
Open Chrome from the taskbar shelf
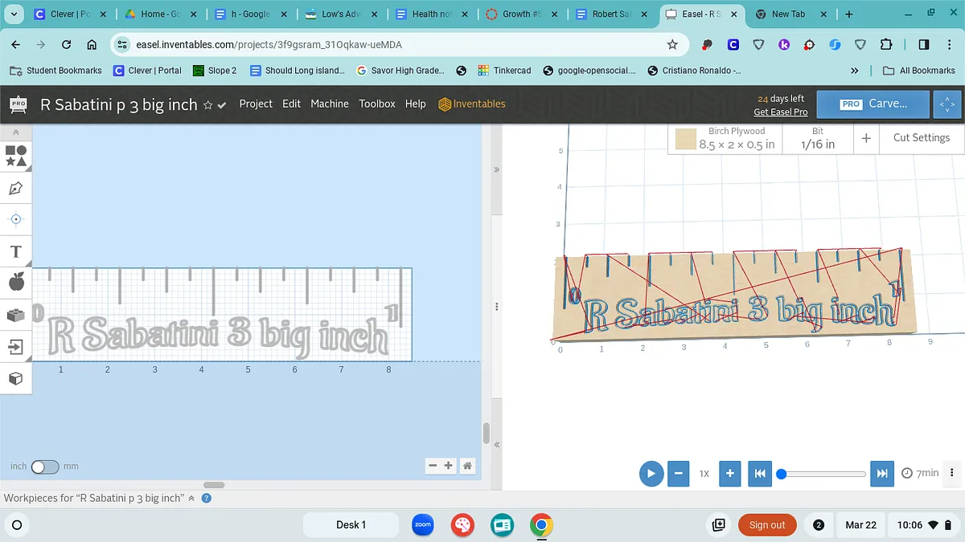pos(541,525)
